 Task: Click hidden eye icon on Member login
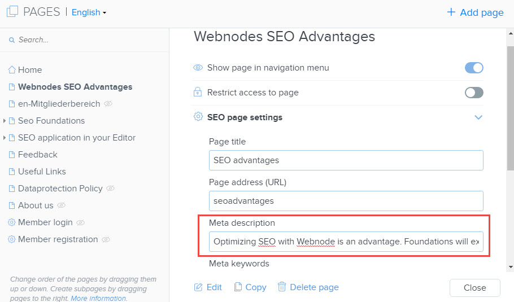[x=81, y=223]
